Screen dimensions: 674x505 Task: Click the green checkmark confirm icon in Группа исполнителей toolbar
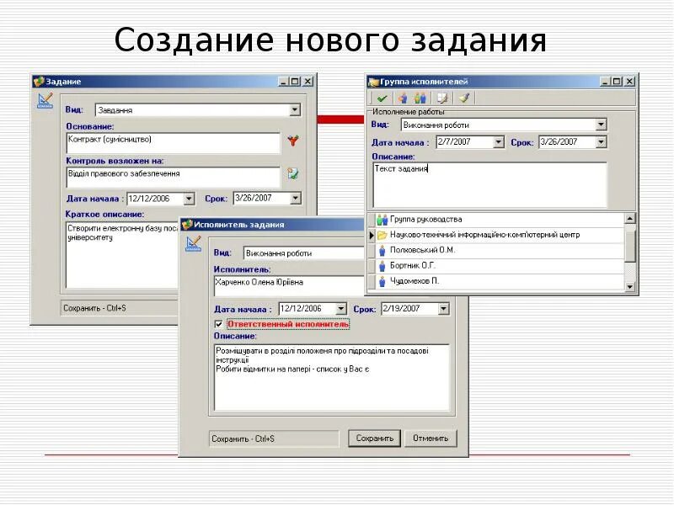(382, 98)
